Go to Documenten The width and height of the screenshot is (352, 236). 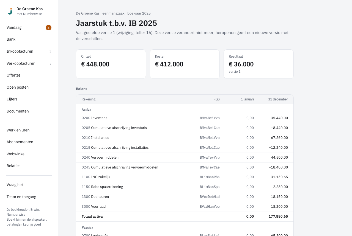coord(29,111)
